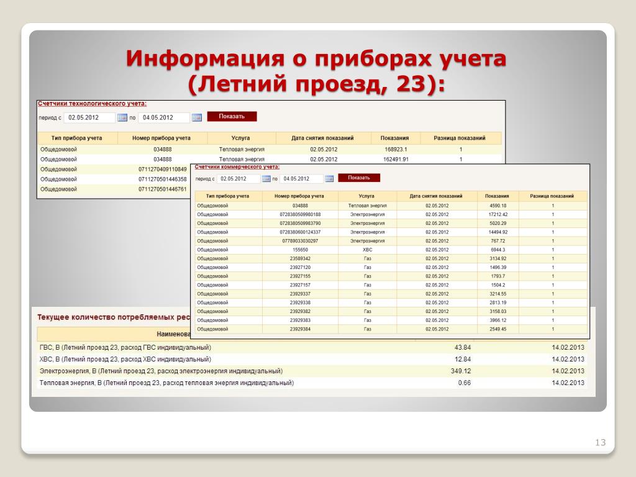636x477 pixels.
Task: Select row ХВС, В (Летний проезд 23)
Action: tap(312, 360)
